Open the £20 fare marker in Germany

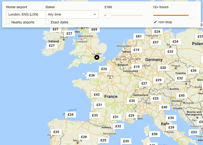click(163, 68)
